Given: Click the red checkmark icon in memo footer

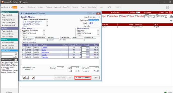Looking at the screenshot, I should [x=33, y=78].
